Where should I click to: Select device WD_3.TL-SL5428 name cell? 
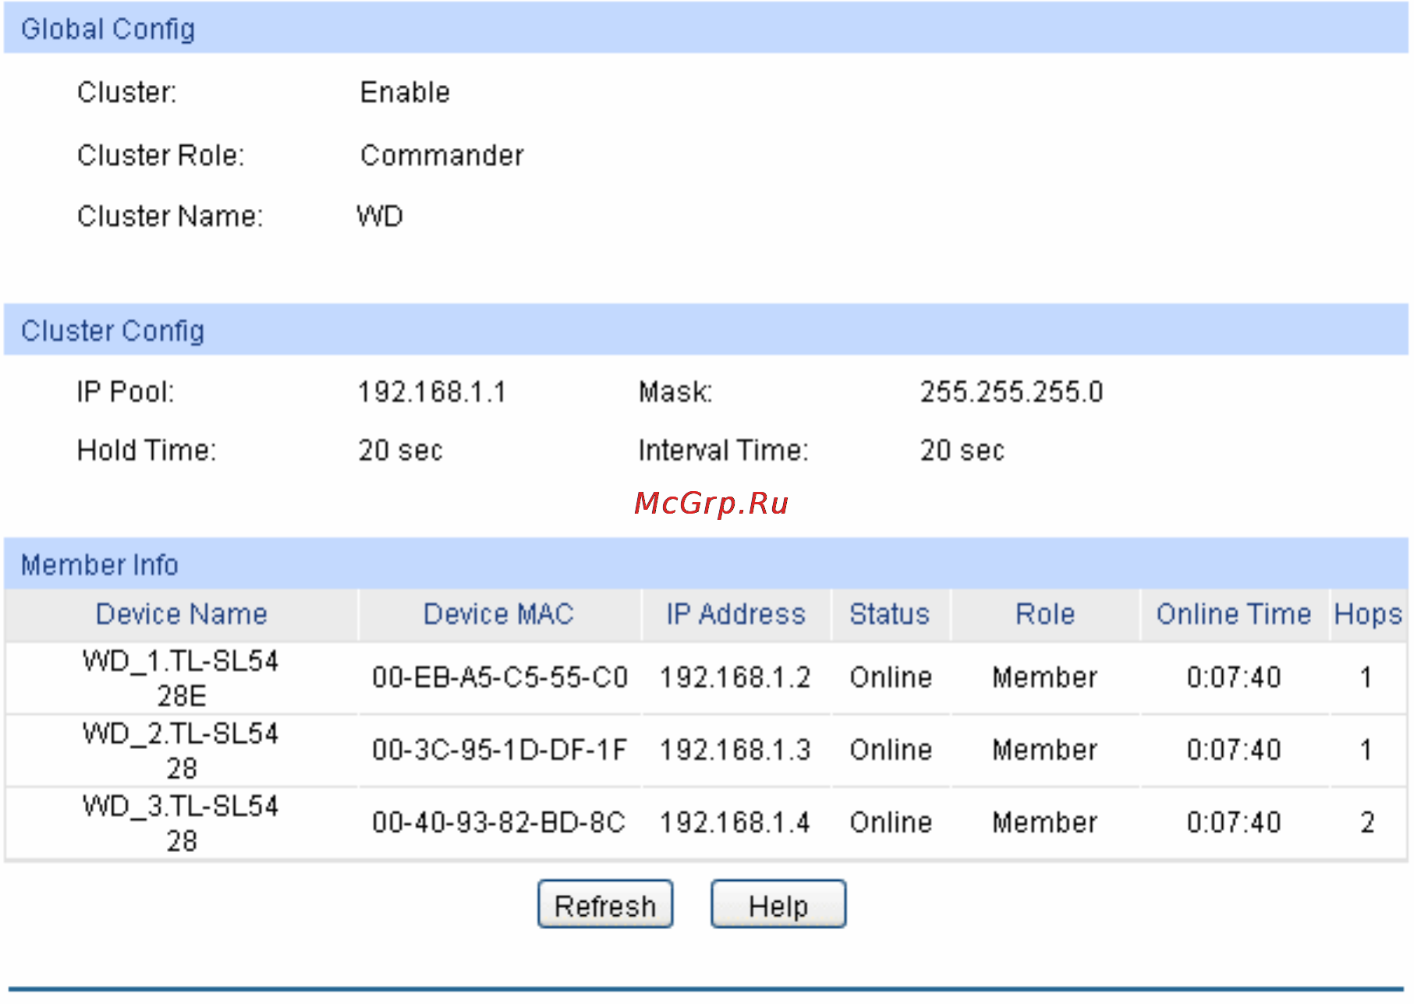tap(181, 823)
